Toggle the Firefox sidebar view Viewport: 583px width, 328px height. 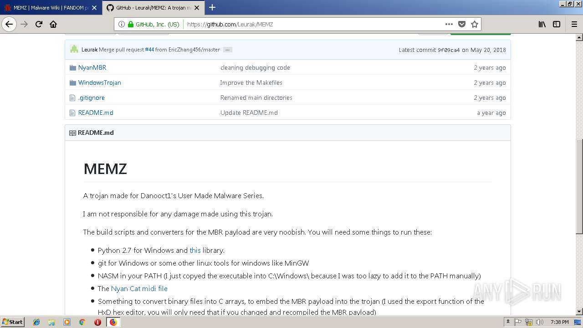click(557, 24)
